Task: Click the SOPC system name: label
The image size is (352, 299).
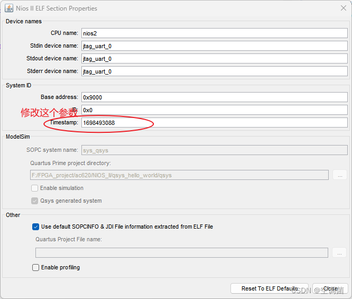Action: pyautogui.click(x=52, y=150)
